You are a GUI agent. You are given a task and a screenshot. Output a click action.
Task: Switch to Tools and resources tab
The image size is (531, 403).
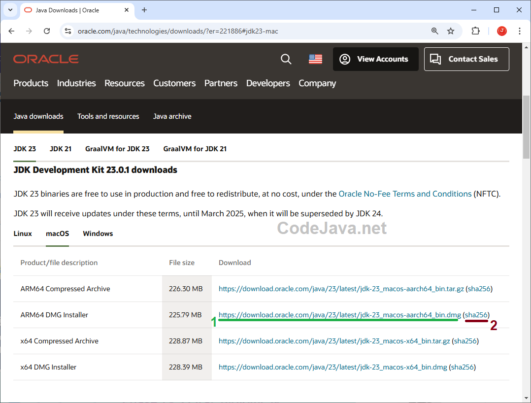point(108,116)
